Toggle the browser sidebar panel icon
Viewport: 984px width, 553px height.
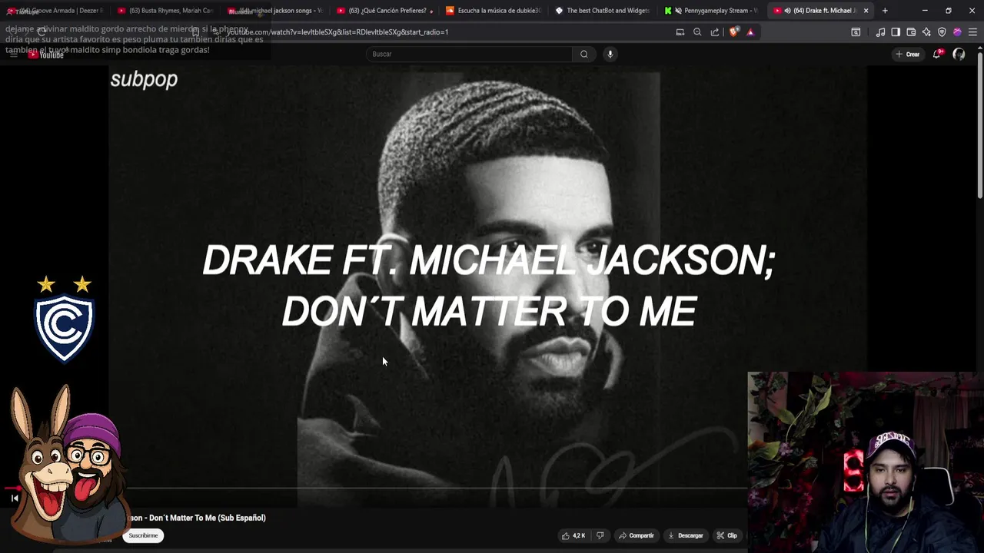(x=896, y=32)
